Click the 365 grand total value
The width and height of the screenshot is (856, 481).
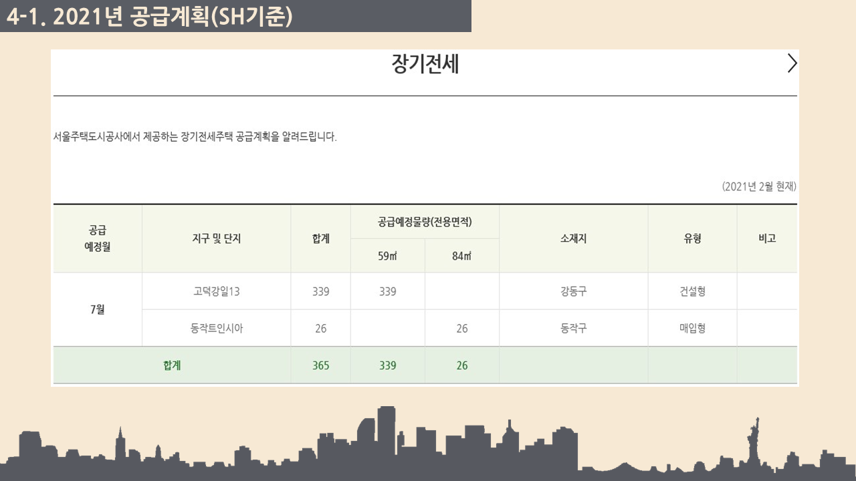(x=320, y=365)
